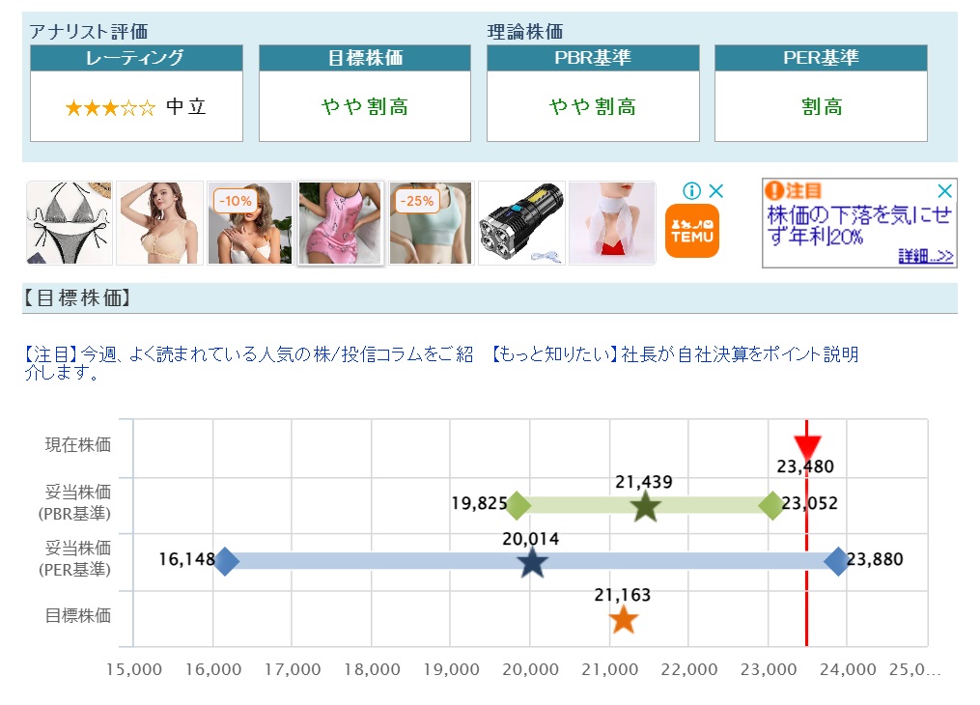This screenshot has width=980, height=705.
Task: Click the 【目標株価】 section header
Action: click(x=490, y=298)
